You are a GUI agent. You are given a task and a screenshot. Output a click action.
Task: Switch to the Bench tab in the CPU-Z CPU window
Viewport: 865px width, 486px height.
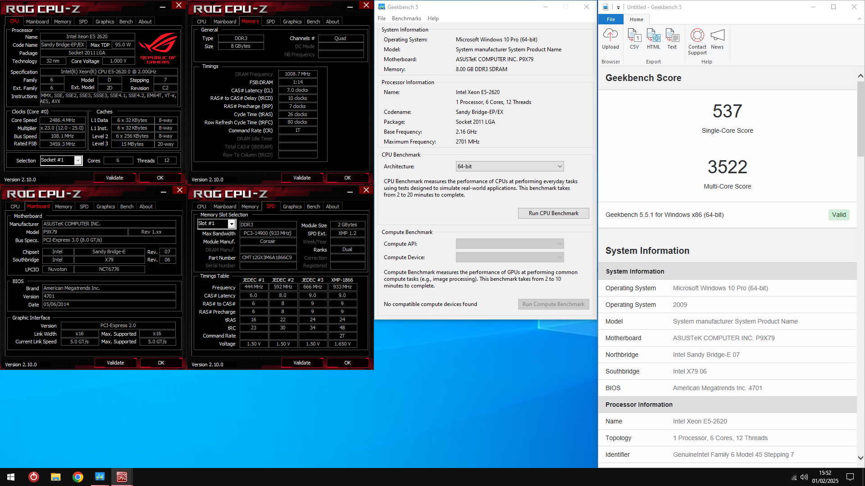click(126, 22)
